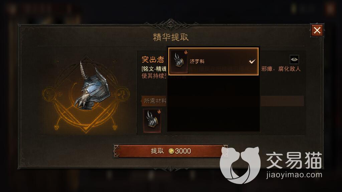This screenshot has width=342, height=192.
Task: Open the jiaoyimao.com link text
Action: point(294,175)
